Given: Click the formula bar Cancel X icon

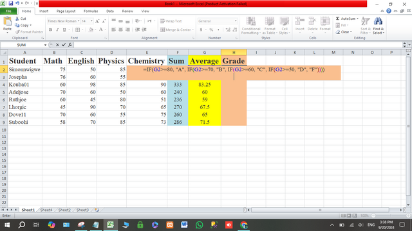Looking at the screenshot, I should pos(57,45).
